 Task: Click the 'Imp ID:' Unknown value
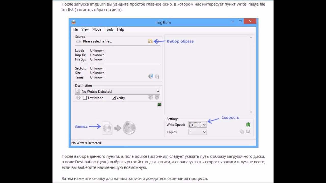coord(97,55)
